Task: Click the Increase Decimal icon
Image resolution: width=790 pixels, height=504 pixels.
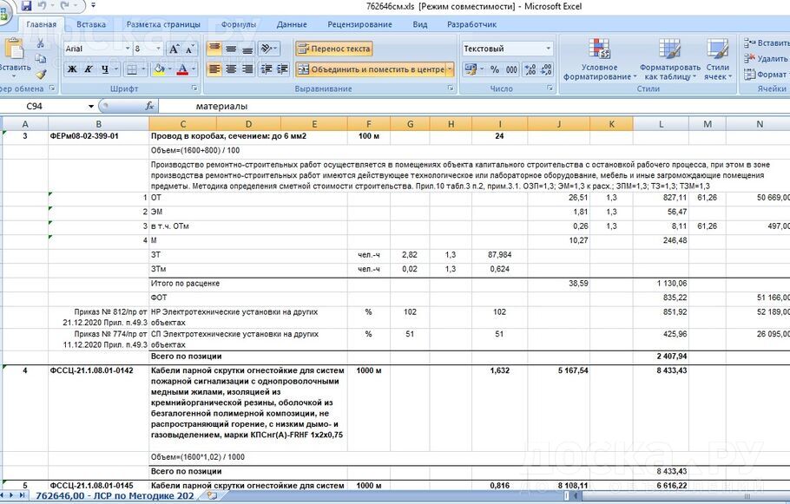Action: point(530,69)
